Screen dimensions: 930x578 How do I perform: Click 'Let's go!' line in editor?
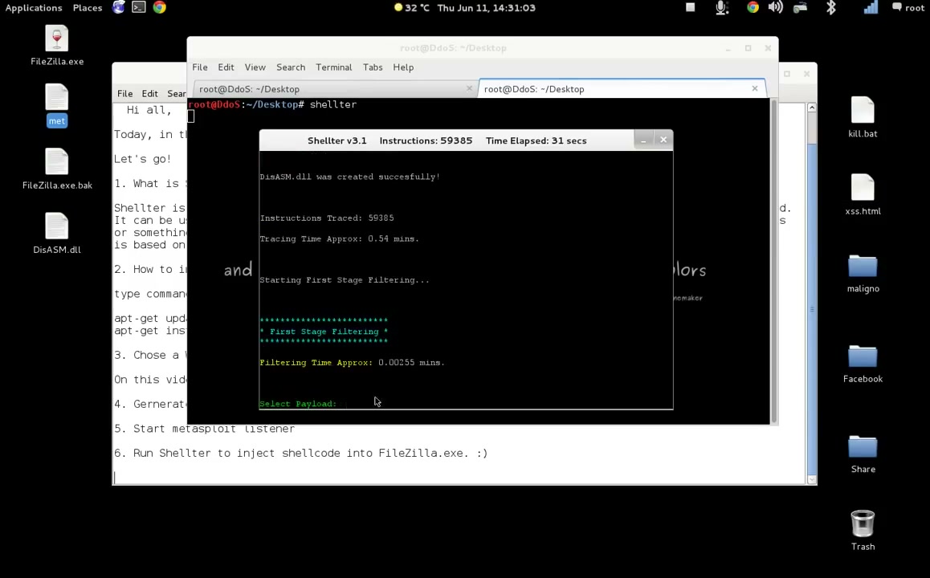142,159
